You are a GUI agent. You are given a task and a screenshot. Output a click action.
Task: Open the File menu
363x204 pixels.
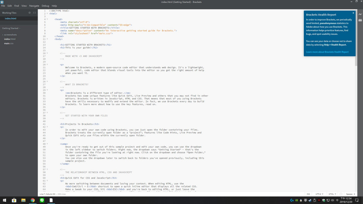pyautogui.click(x=3, y=6)
